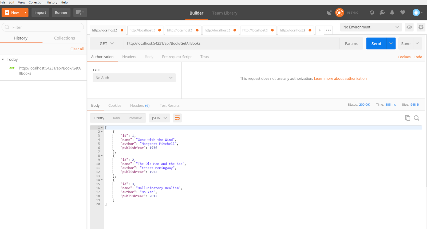427x229 pixels.
Task: Open the request Headers tab
Action: tap(129, 57)
